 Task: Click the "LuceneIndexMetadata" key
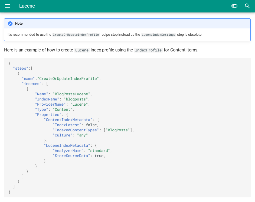pyautogui.click(x=67, y=146)
